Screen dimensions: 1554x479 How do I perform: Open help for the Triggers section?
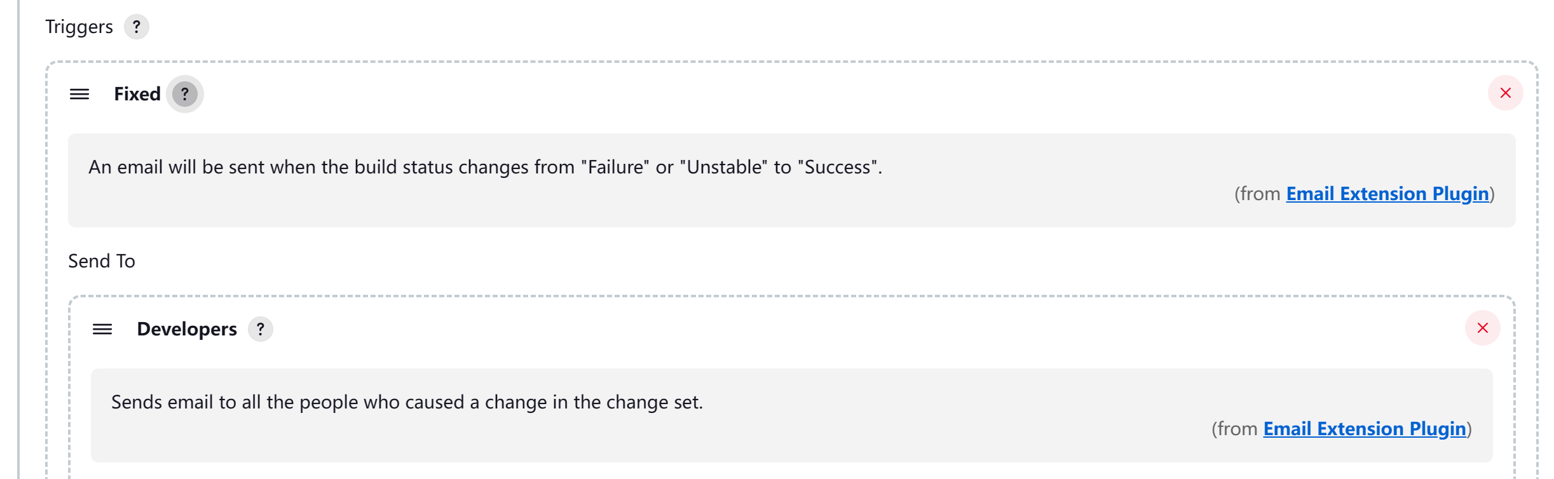136,27
